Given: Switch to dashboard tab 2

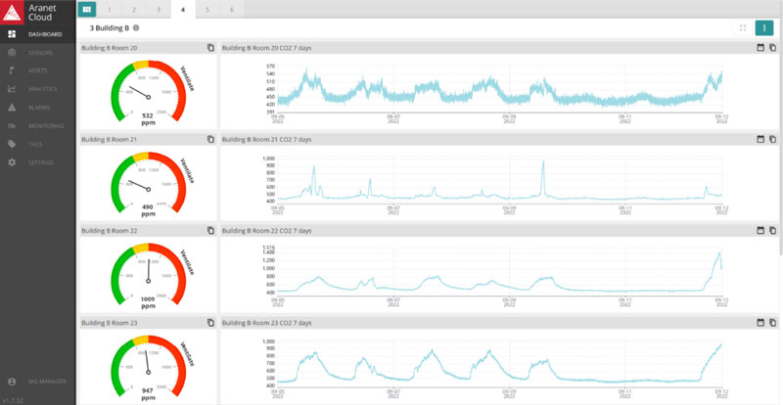Looking at the screenshot, I should 133,10.
